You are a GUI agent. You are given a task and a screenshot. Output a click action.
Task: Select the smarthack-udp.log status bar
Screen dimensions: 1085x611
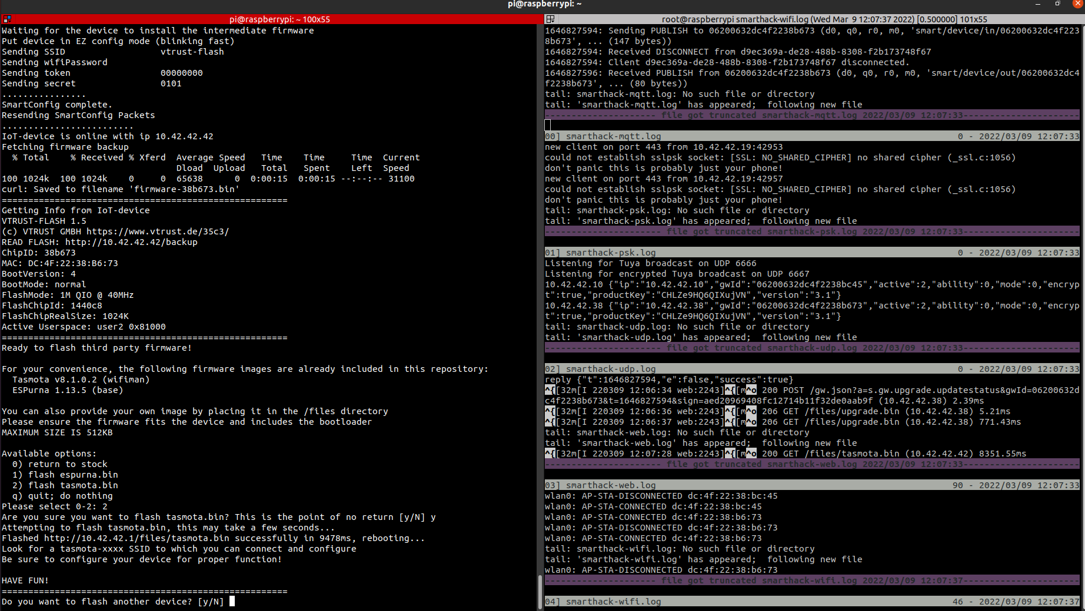tap(812, 369)
